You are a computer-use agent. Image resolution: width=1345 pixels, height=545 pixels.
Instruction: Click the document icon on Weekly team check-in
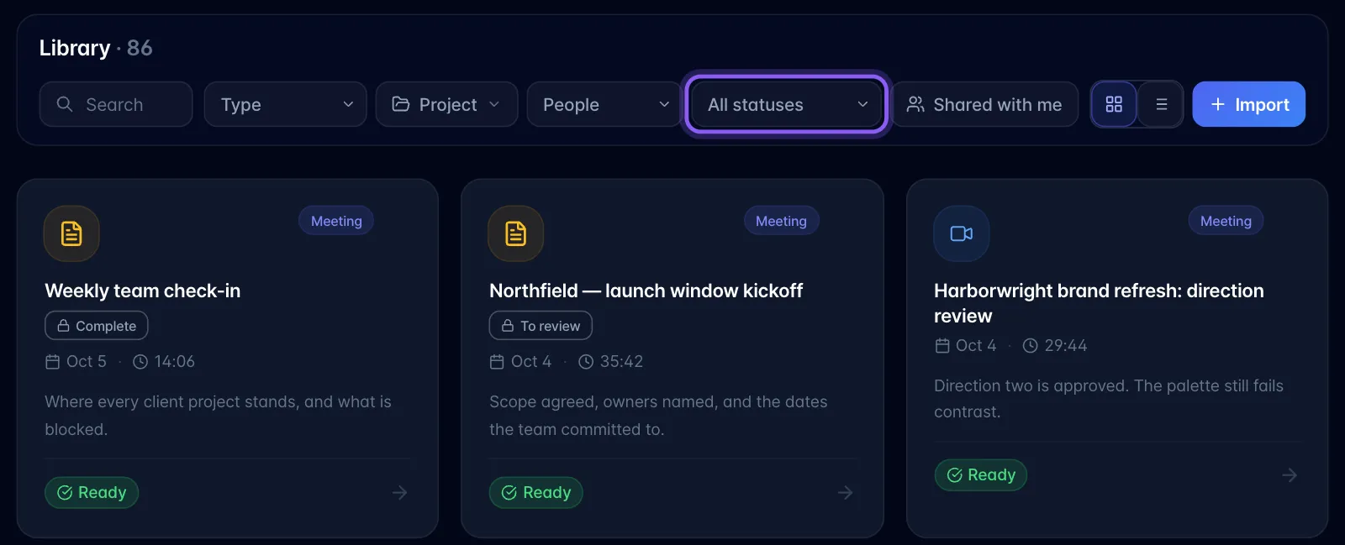pyautogui.click(x=71, y=233)
